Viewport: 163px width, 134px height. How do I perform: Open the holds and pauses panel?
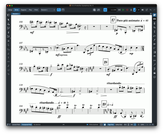click(155, 56)
